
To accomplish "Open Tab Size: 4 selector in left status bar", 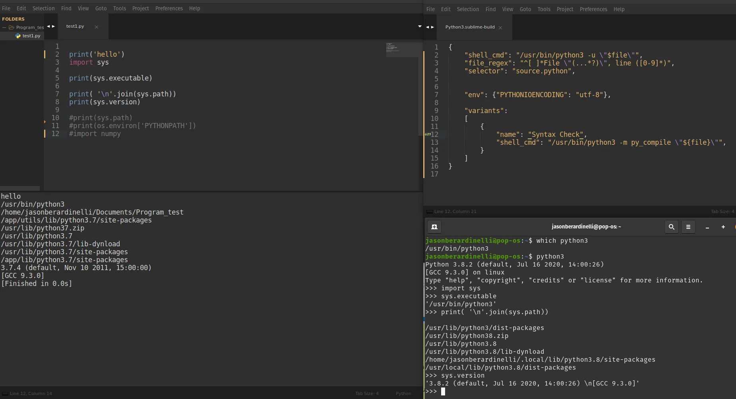I will [367, 393].
